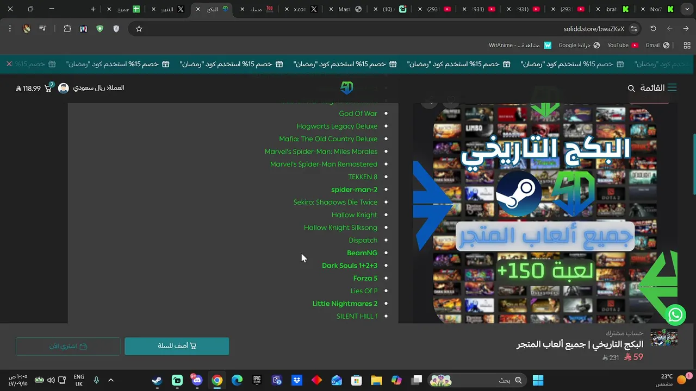
Task: Open Sekiro: Shadows Die Twice link
Action: point(335,202)
